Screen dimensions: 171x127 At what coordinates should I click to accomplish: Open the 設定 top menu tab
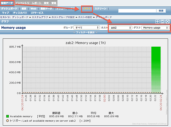(46, 3)
